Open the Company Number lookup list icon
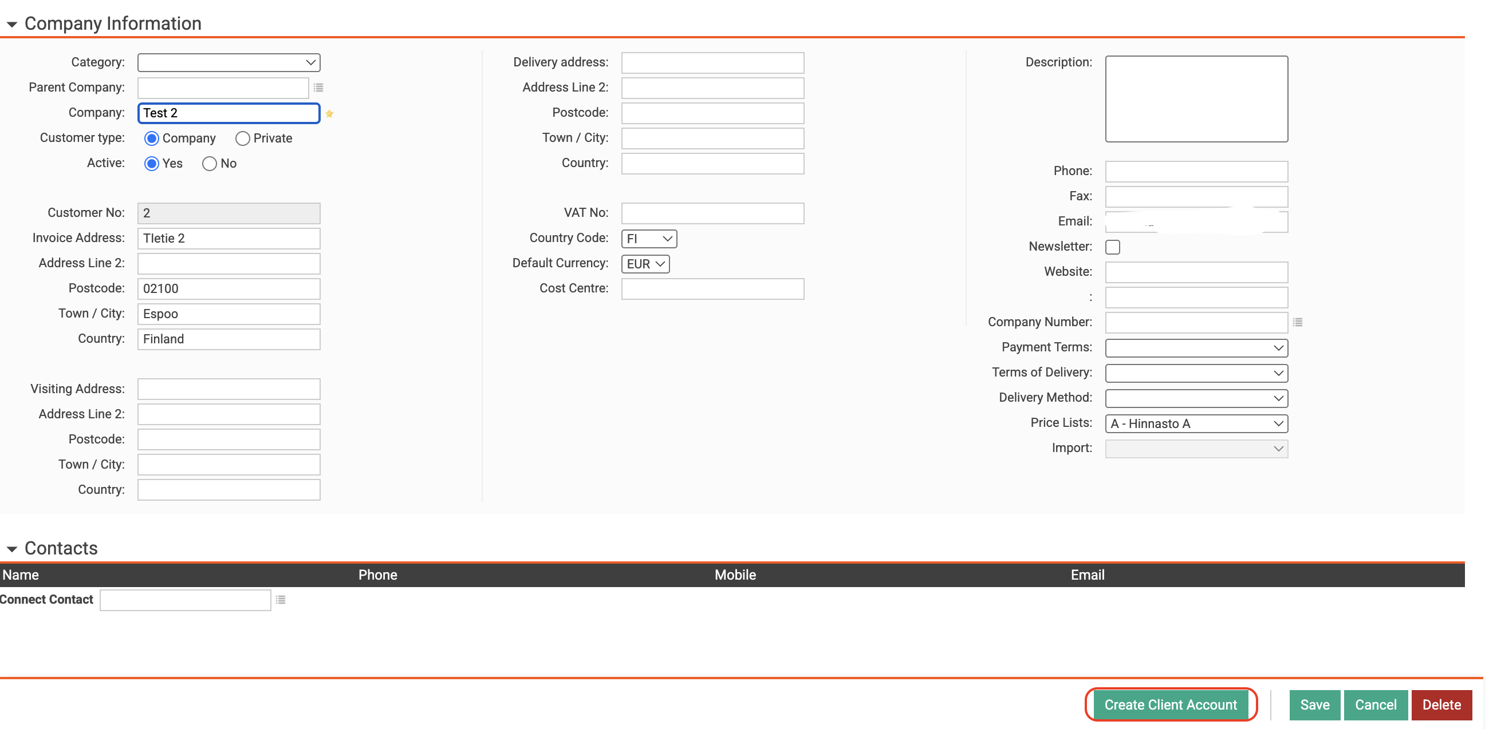This screenshot has width=1489, height=729. pos(1297,322)
